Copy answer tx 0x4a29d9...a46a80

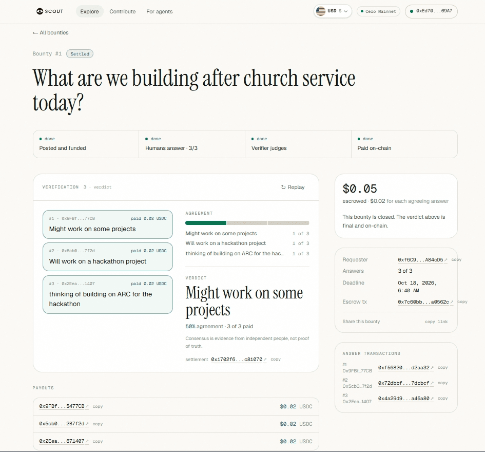pyautogui.click(x=442, y=399)
